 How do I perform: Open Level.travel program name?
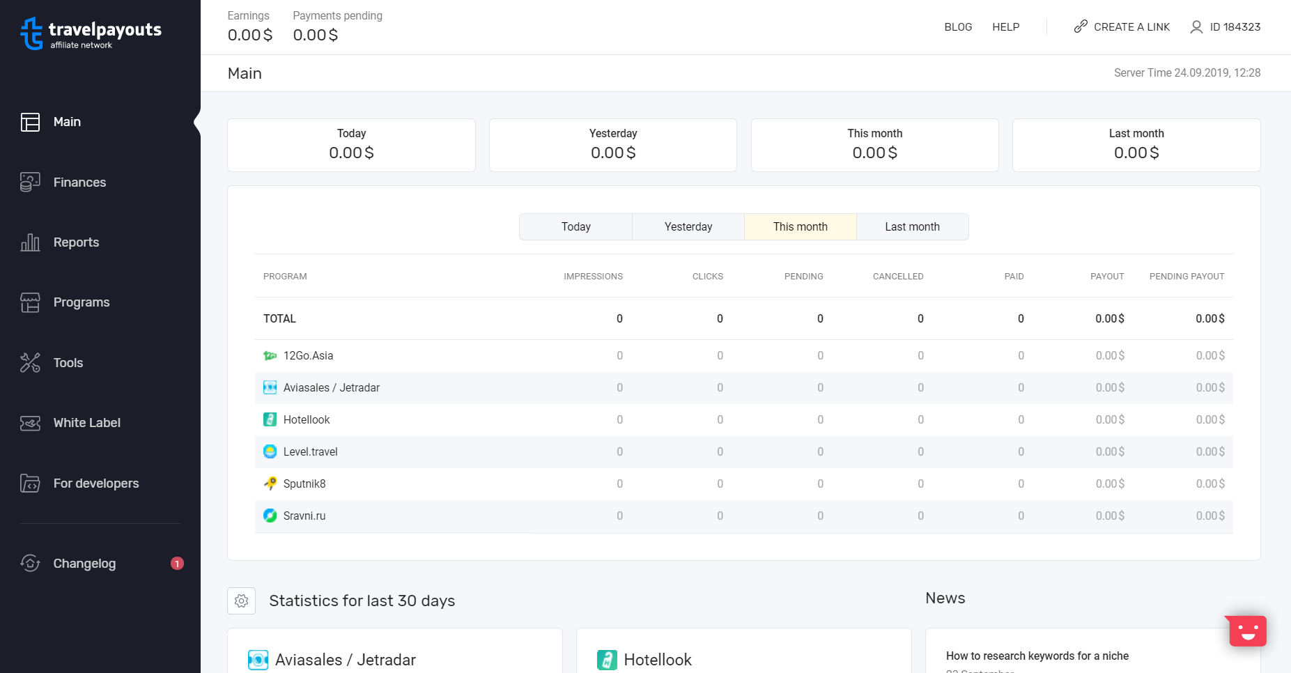coord(311,451)
